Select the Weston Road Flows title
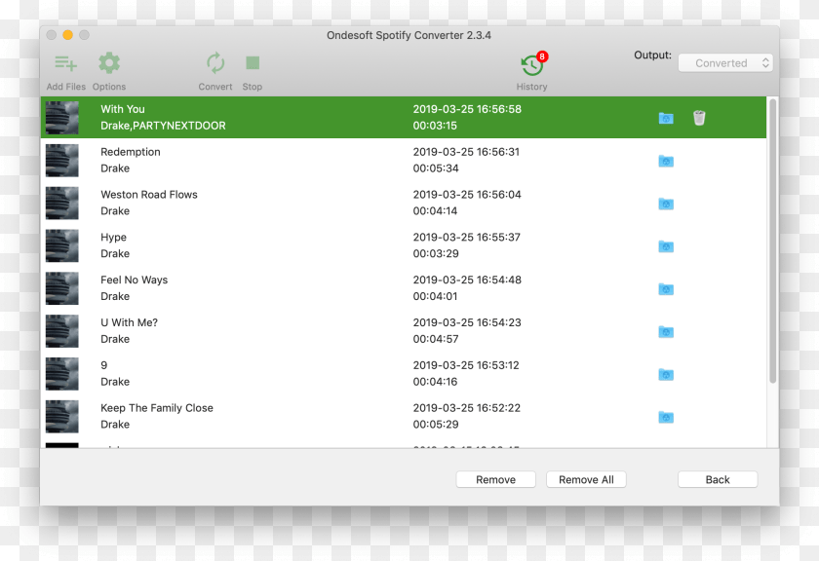 click(149, 195)
